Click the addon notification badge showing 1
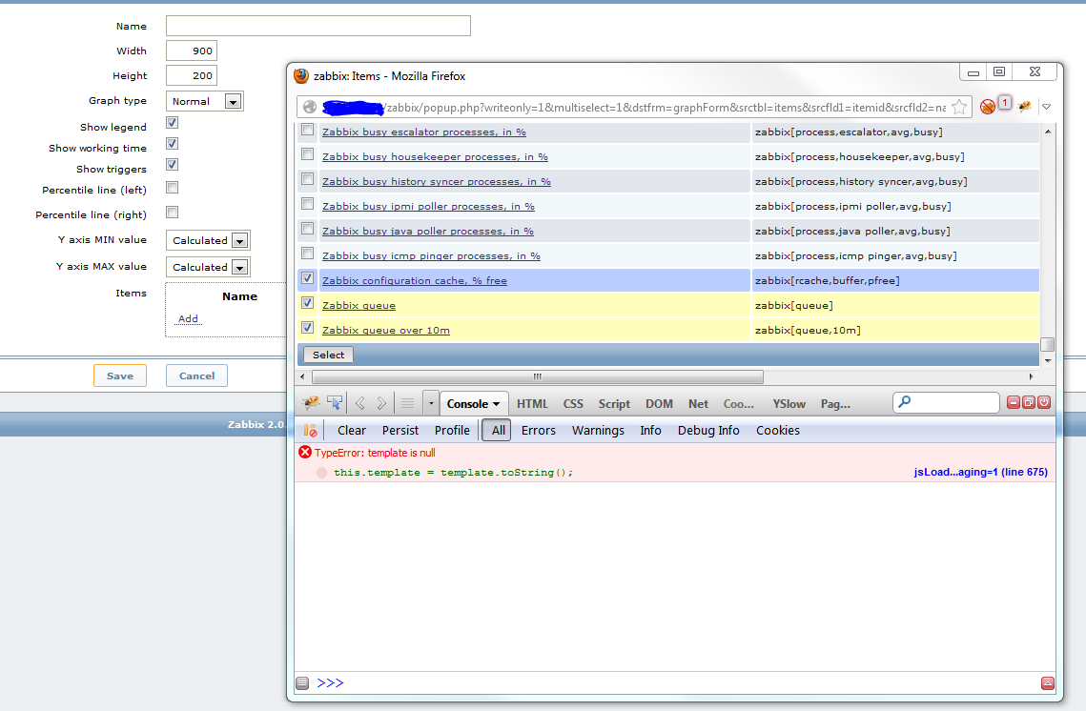 [x=1005, y=103]
